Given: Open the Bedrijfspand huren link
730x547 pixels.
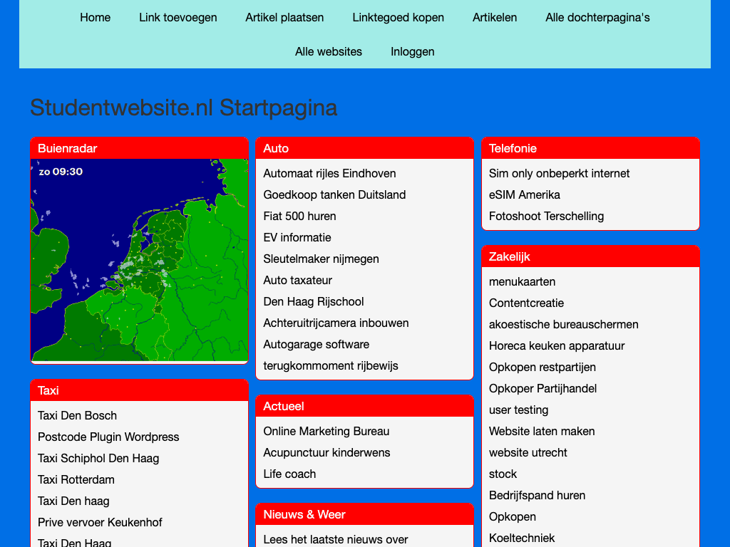Looking at the screenshot, I should tap(537, 495).
